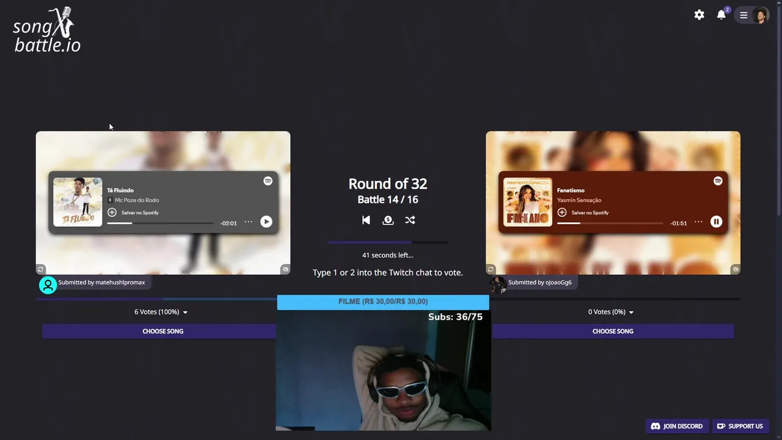
Task: Click the battle countdown timer bar
Action: point(388,243)
